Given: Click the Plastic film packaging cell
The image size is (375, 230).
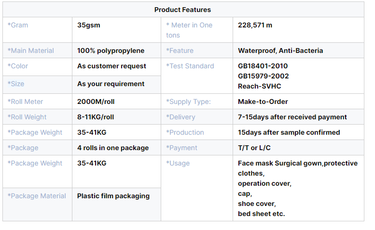Looking at the screenshot, I should [x=113, y=196].
